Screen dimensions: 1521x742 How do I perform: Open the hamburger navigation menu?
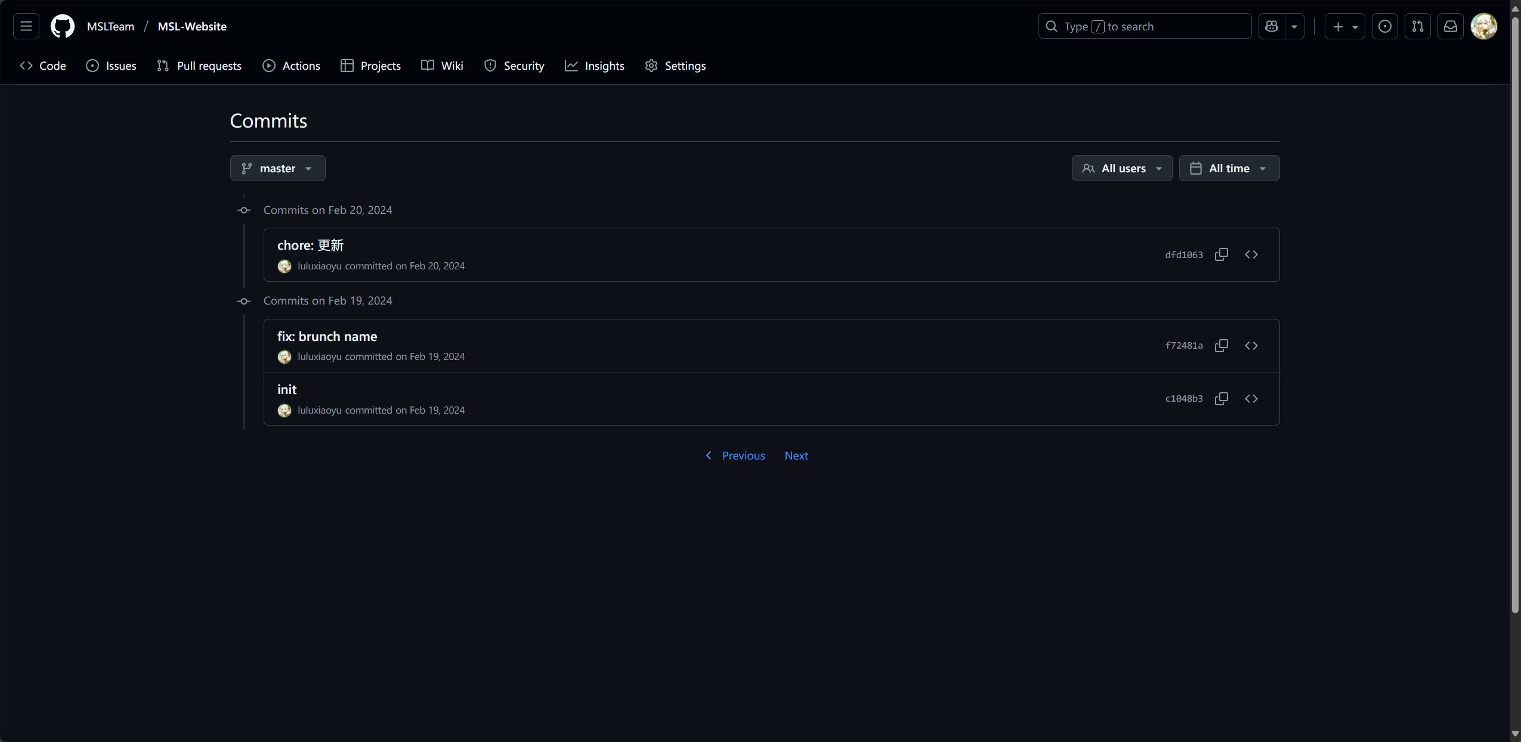pyautogui.click(x=26, y=26)
